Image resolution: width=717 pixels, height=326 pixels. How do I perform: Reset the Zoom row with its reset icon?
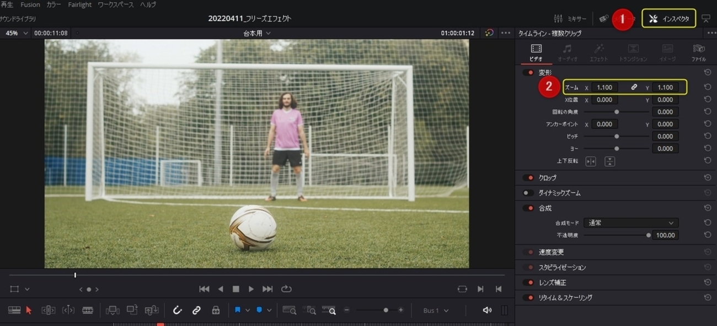click(708, 87)
